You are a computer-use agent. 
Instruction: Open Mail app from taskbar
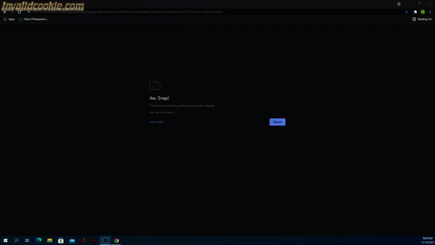click(x=72, y=241)
